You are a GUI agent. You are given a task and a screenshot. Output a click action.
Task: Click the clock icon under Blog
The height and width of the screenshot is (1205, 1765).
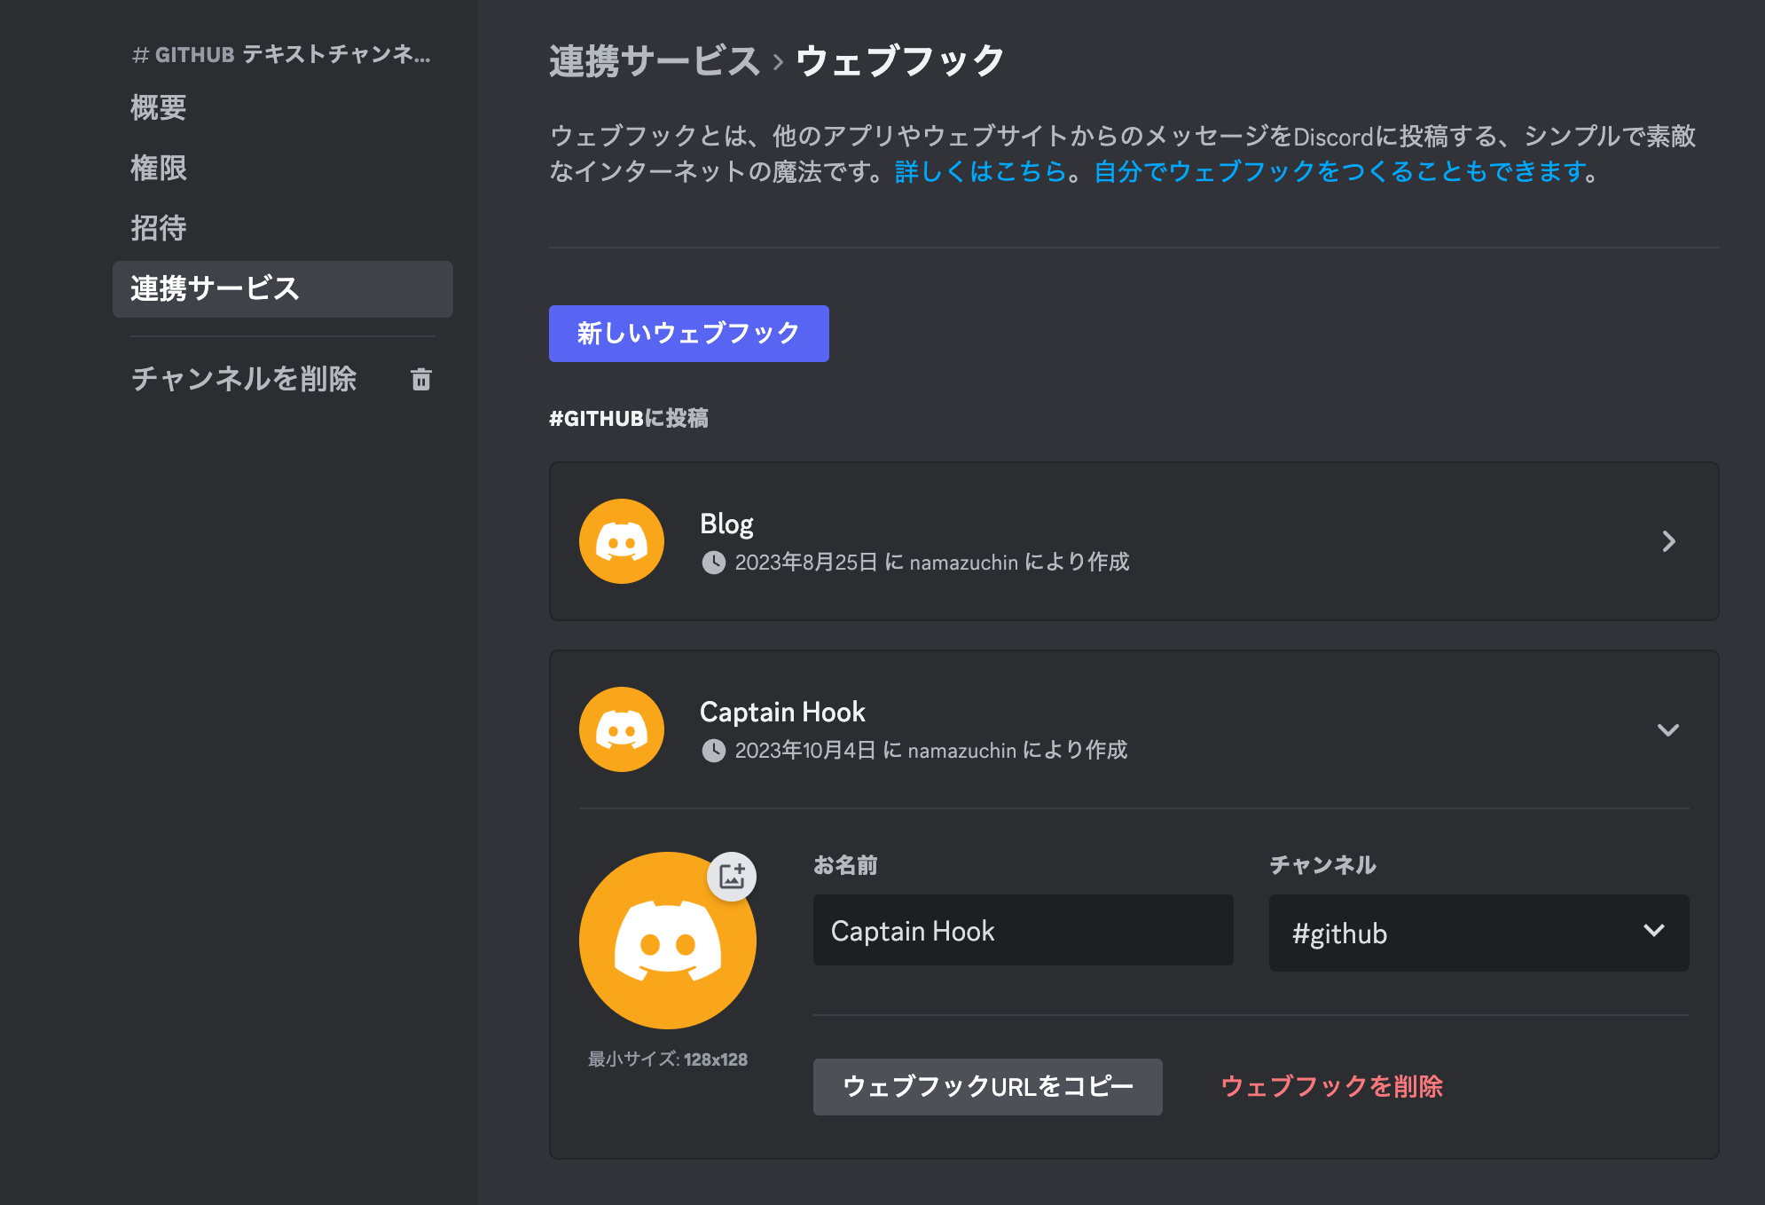[713, 563]
